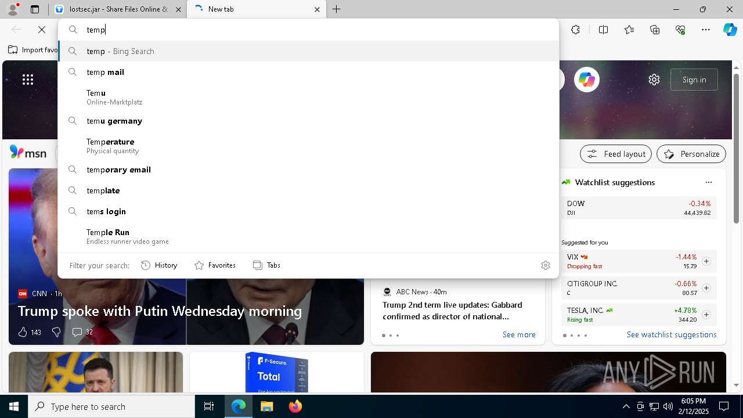Click the page vertical scrollbar thumb
Viewport: 743px width, 418px height.
[736, 148]
